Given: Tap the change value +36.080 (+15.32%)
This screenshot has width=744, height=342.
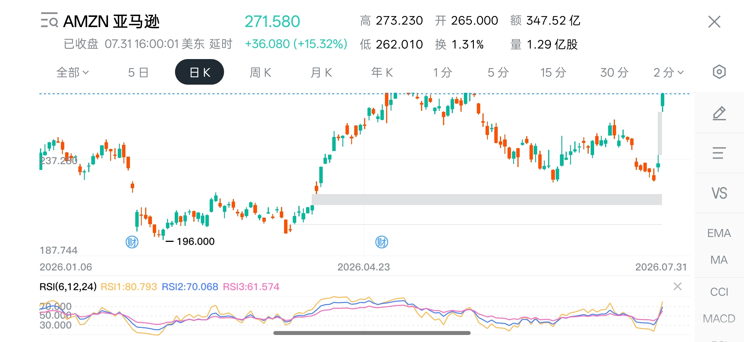Looking at the screenshot, I should [296, 44].
